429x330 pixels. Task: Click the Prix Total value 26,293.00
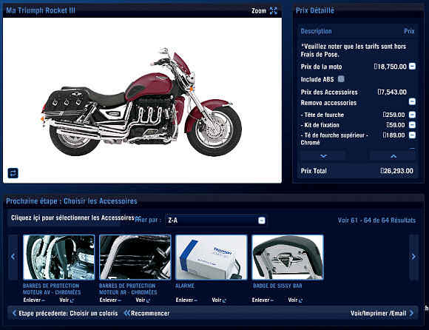click(396, 171)
